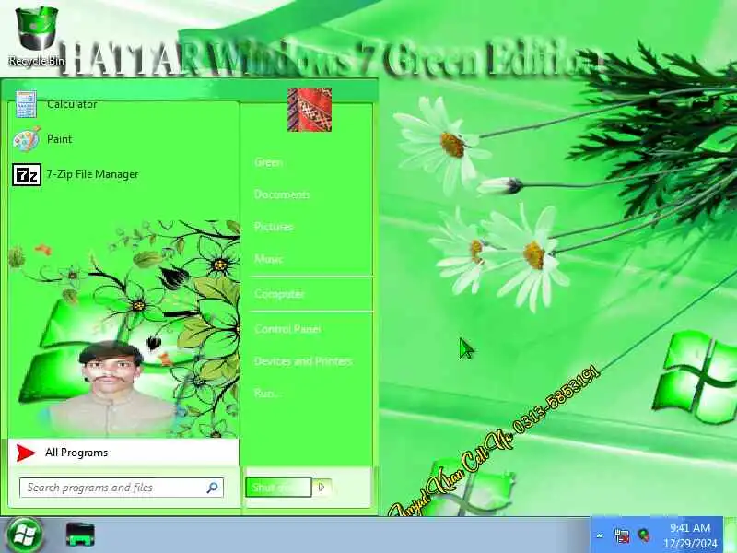
Task: Show hidden tray icons arrow
Action: point(600,535)
